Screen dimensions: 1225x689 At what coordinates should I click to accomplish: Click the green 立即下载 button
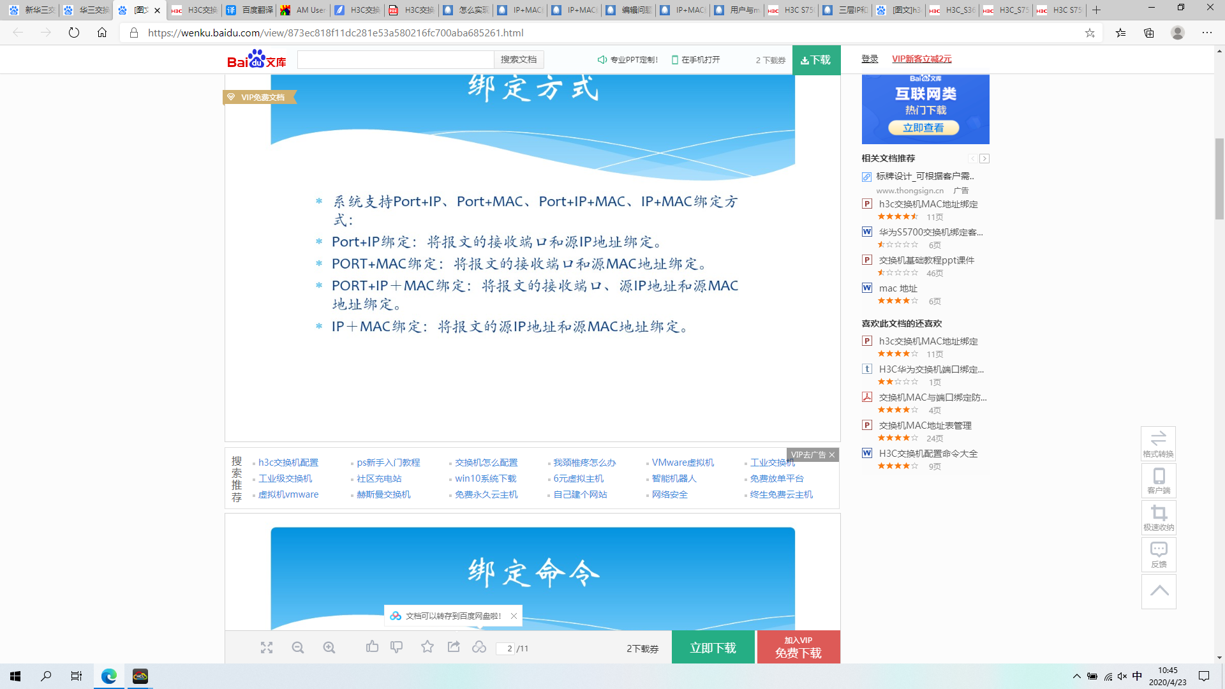tap(713, 648)
